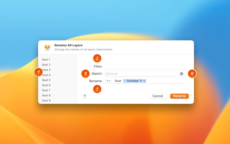
Task: Click the word Seat in Rename field
Action: click(118, 81)
